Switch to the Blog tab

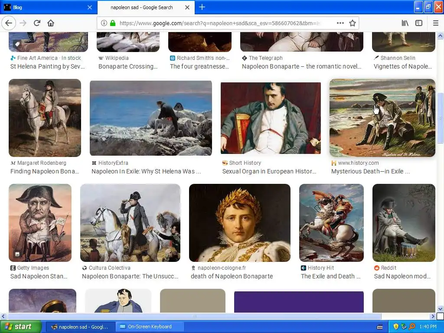[x=48, y=7]
